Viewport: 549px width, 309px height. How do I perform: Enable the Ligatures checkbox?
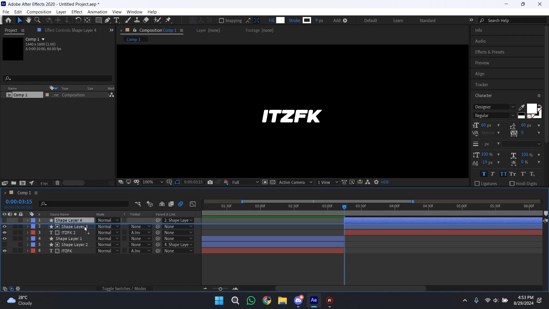click(x=477, y=184)
